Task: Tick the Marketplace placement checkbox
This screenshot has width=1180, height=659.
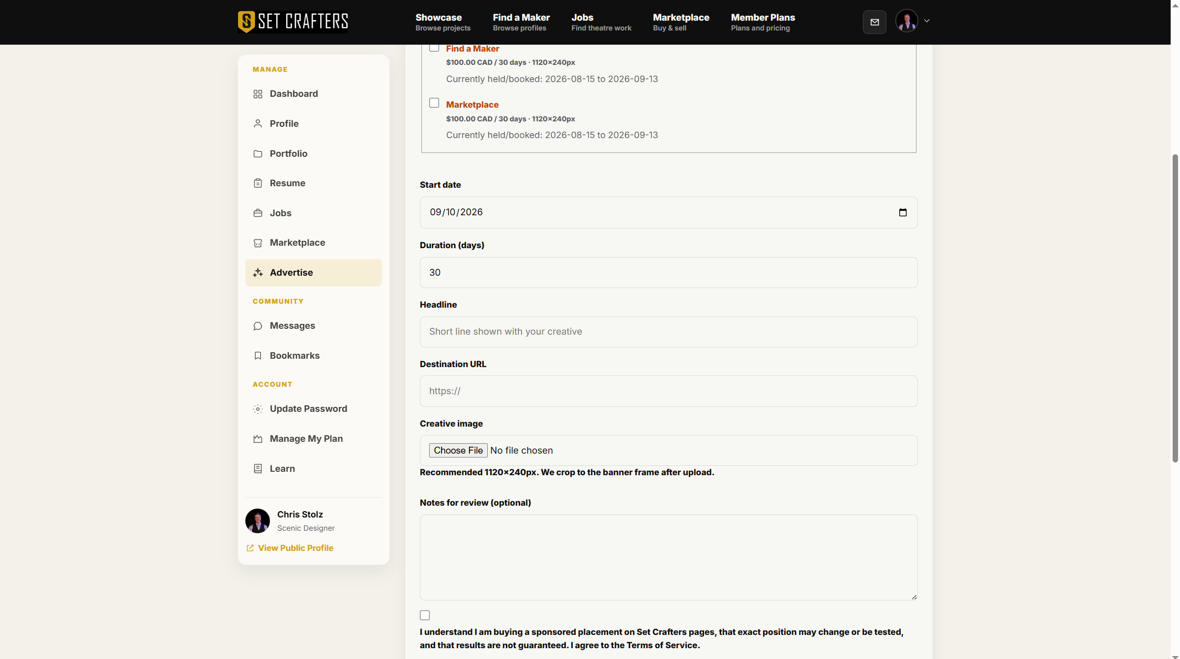Action: pyautogui.click(x=434, y=103)
